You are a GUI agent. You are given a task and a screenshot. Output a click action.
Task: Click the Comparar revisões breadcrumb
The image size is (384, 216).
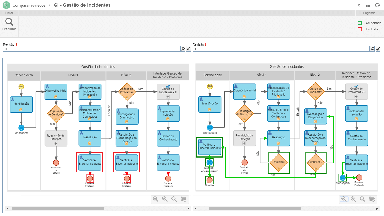click(x=29, y=5)
